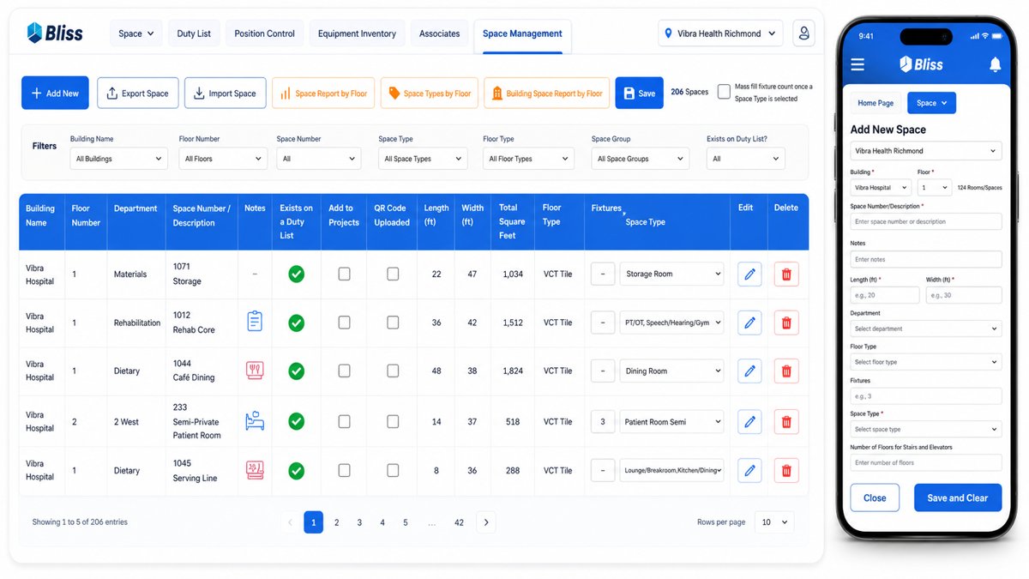Open the Floor Type filter dropdown
The width and height of the screenshot is (1029, 579).
pos(528,159)
